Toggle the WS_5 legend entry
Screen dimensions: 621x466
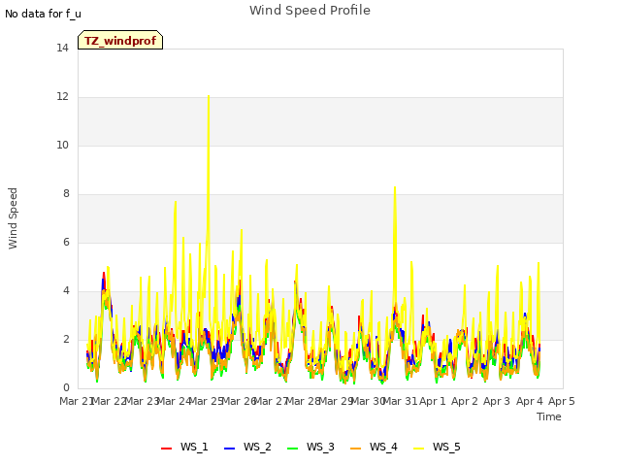click(x=437, y=447)
